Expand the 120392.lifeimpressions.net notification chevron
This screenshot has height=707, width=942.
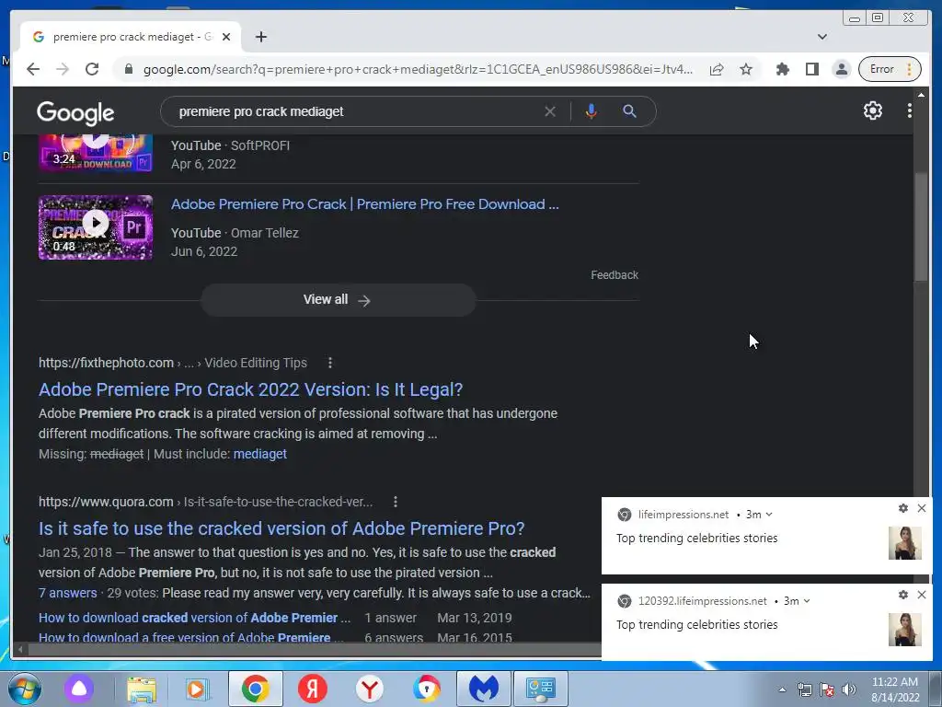coord(806,601)
